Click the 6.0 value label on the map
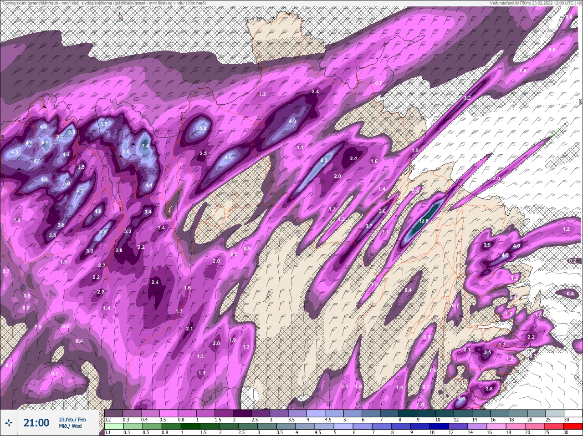Screen dimensions: 583x436 pyautogui.click(x=45, y=142)
